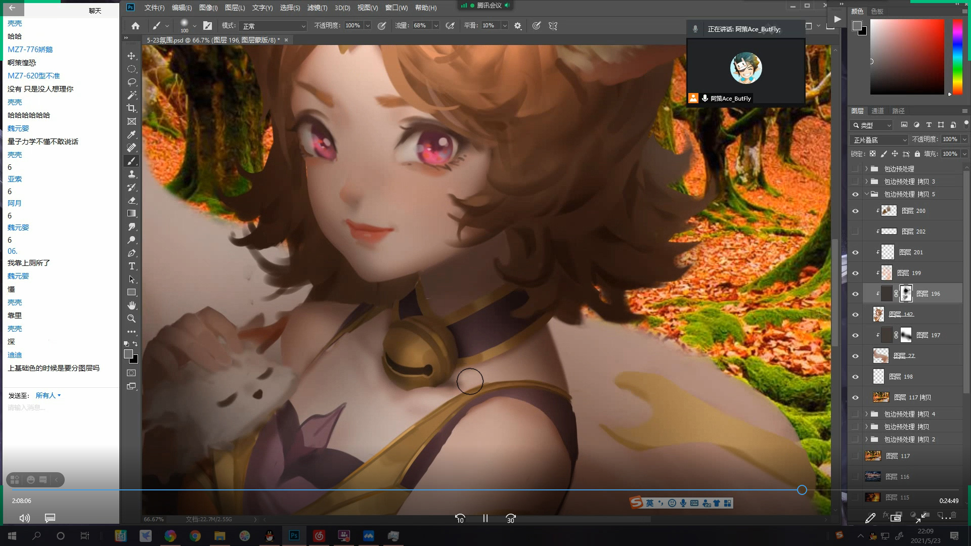Viewport: 971px width, 546px height.
Task: Open layer filter 类型 dropdown
Action: [871, 125]
